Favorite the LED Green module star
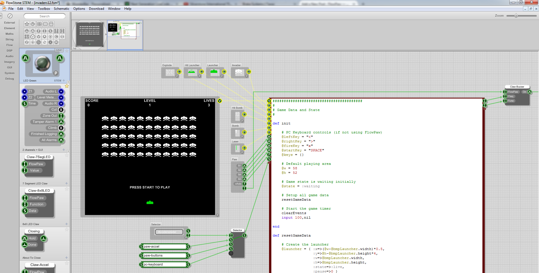The height and width of the screenshot is (273, 539). [x=67, y=51]
